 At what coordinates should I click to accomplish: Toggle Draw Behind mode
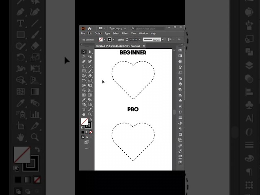(87, 137)
